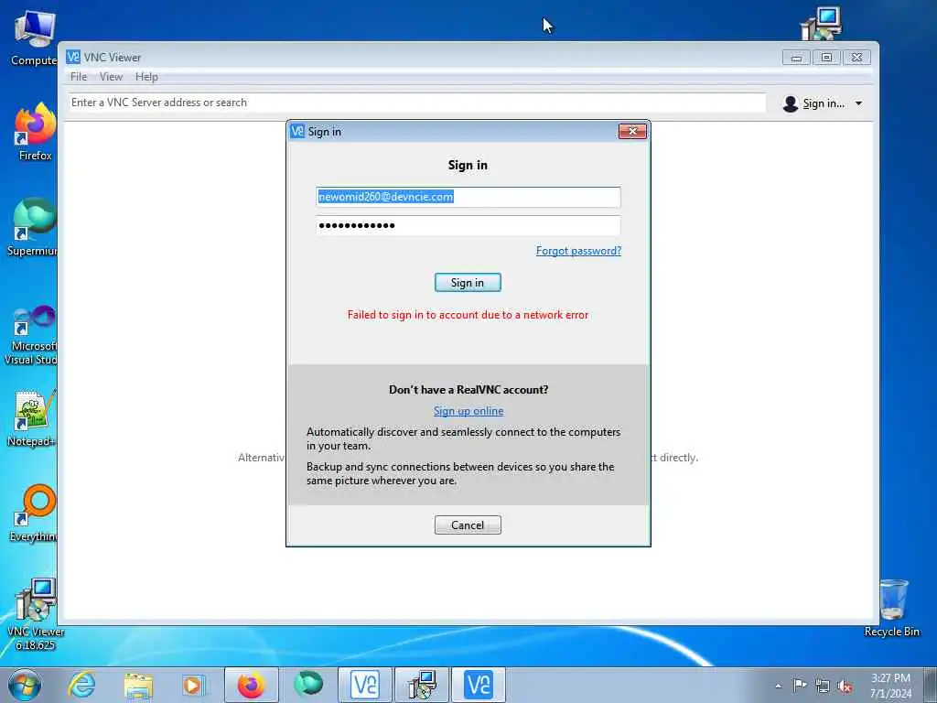Click the password field in Sign in dialog
The image size is (937, 703).
pyautogui.click(x=468, y=225)
